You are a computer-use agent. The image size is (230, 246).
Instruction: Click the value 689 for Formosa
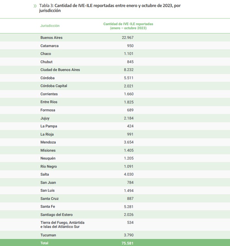point(130,110)
